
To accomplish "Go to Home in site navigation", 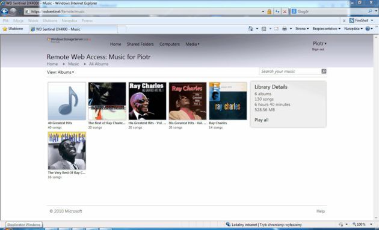I will tap(116, 44).
